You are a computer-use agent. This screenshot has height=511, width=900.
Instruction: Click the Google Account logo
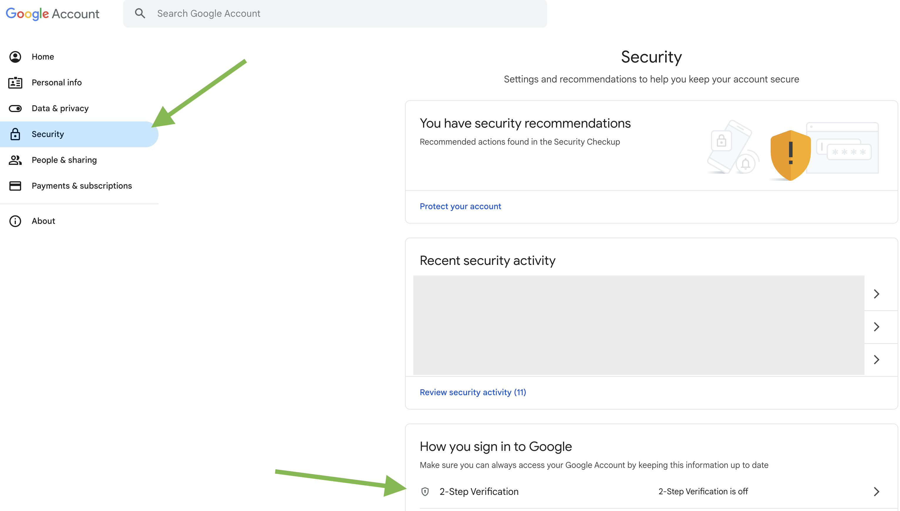pyautogui.click(x=53, y=14)
